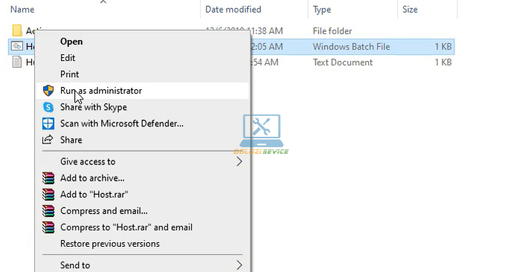Click the 1 KB size of text document
The image size is (523, 272).
443,62
